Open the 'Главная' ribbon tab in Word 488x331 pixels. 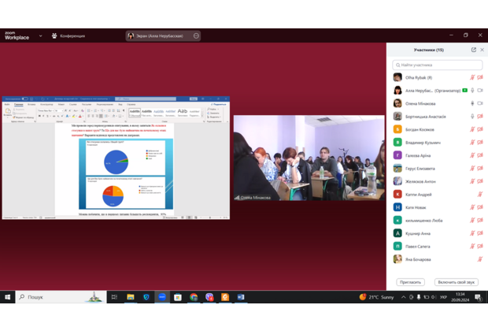19,104
